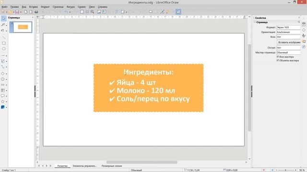Switch to the Размерные линии layer tab

click(x=112, y=166)
